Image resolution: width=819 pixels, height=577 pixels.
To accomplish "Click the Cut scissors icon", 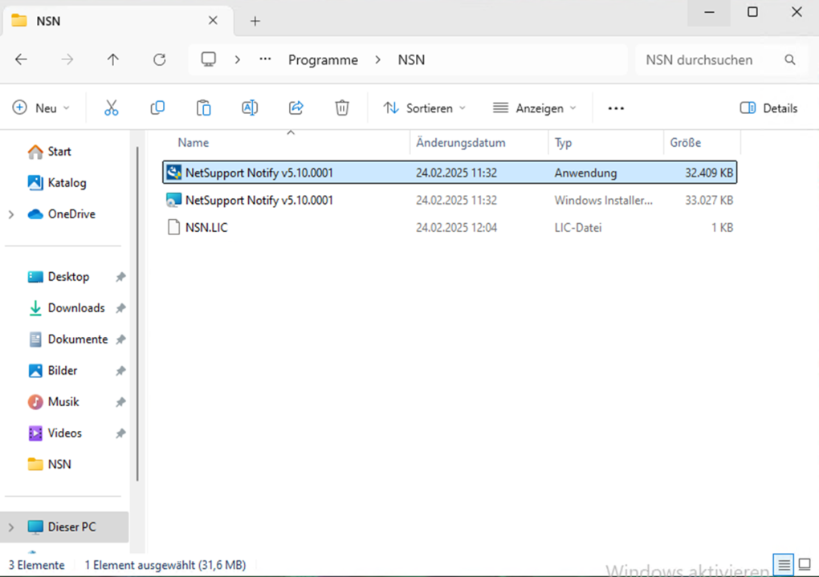I will click(111, 108).
